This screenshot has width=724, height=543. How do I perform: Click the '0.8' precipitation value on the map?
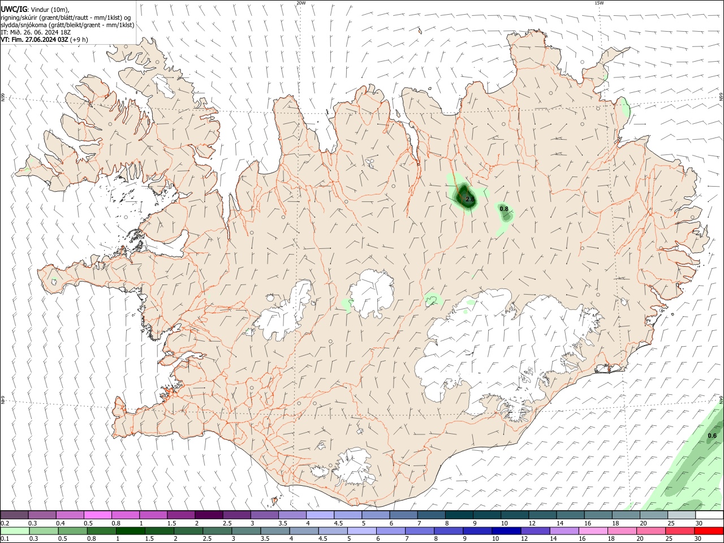tap(504, 209)
